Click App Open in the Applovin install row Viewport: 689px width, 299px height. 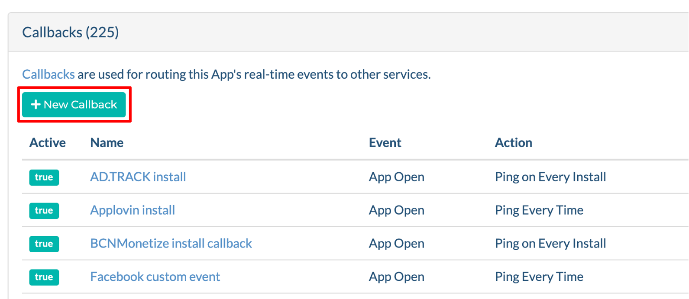(x=397, y=210)
